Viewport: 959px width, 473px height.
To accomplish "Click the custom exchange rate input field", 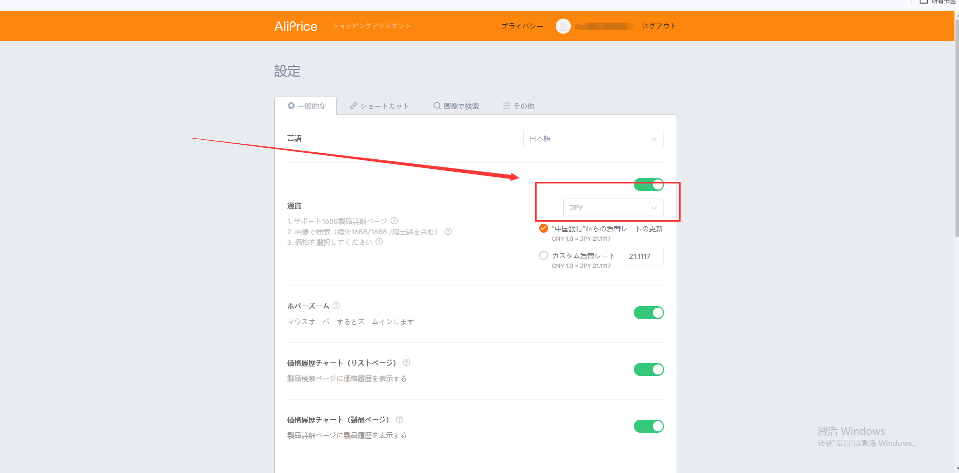I will [x=643, y=256].
